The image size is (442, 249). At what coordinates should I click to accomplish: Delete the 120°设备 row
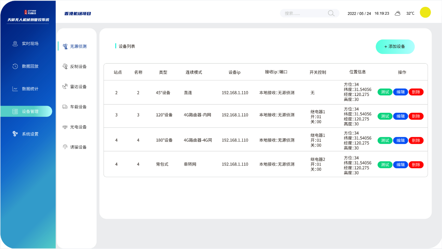pyautogui.click(x=416, y=116)
